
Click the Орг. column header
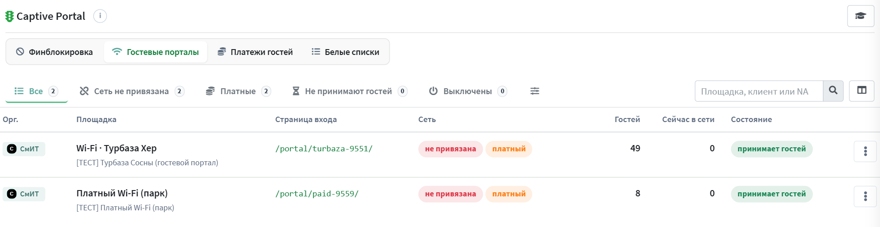10,119
